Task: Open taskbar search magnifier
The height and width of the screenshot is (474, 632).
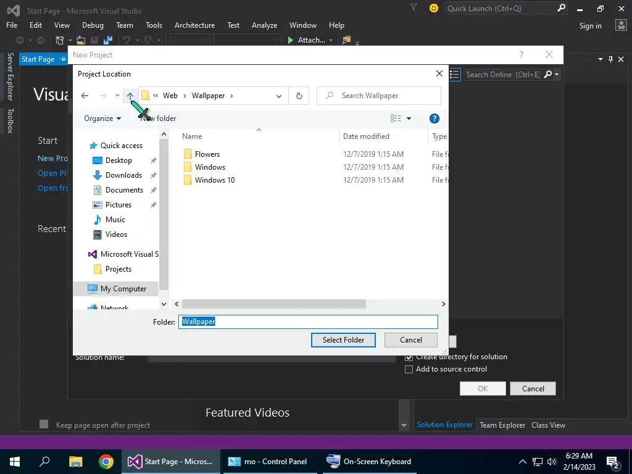Action: pos(44,462)
